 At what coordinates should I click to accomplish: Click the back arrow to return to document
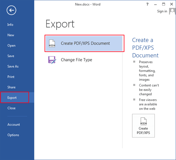click(x=11, y=10)
